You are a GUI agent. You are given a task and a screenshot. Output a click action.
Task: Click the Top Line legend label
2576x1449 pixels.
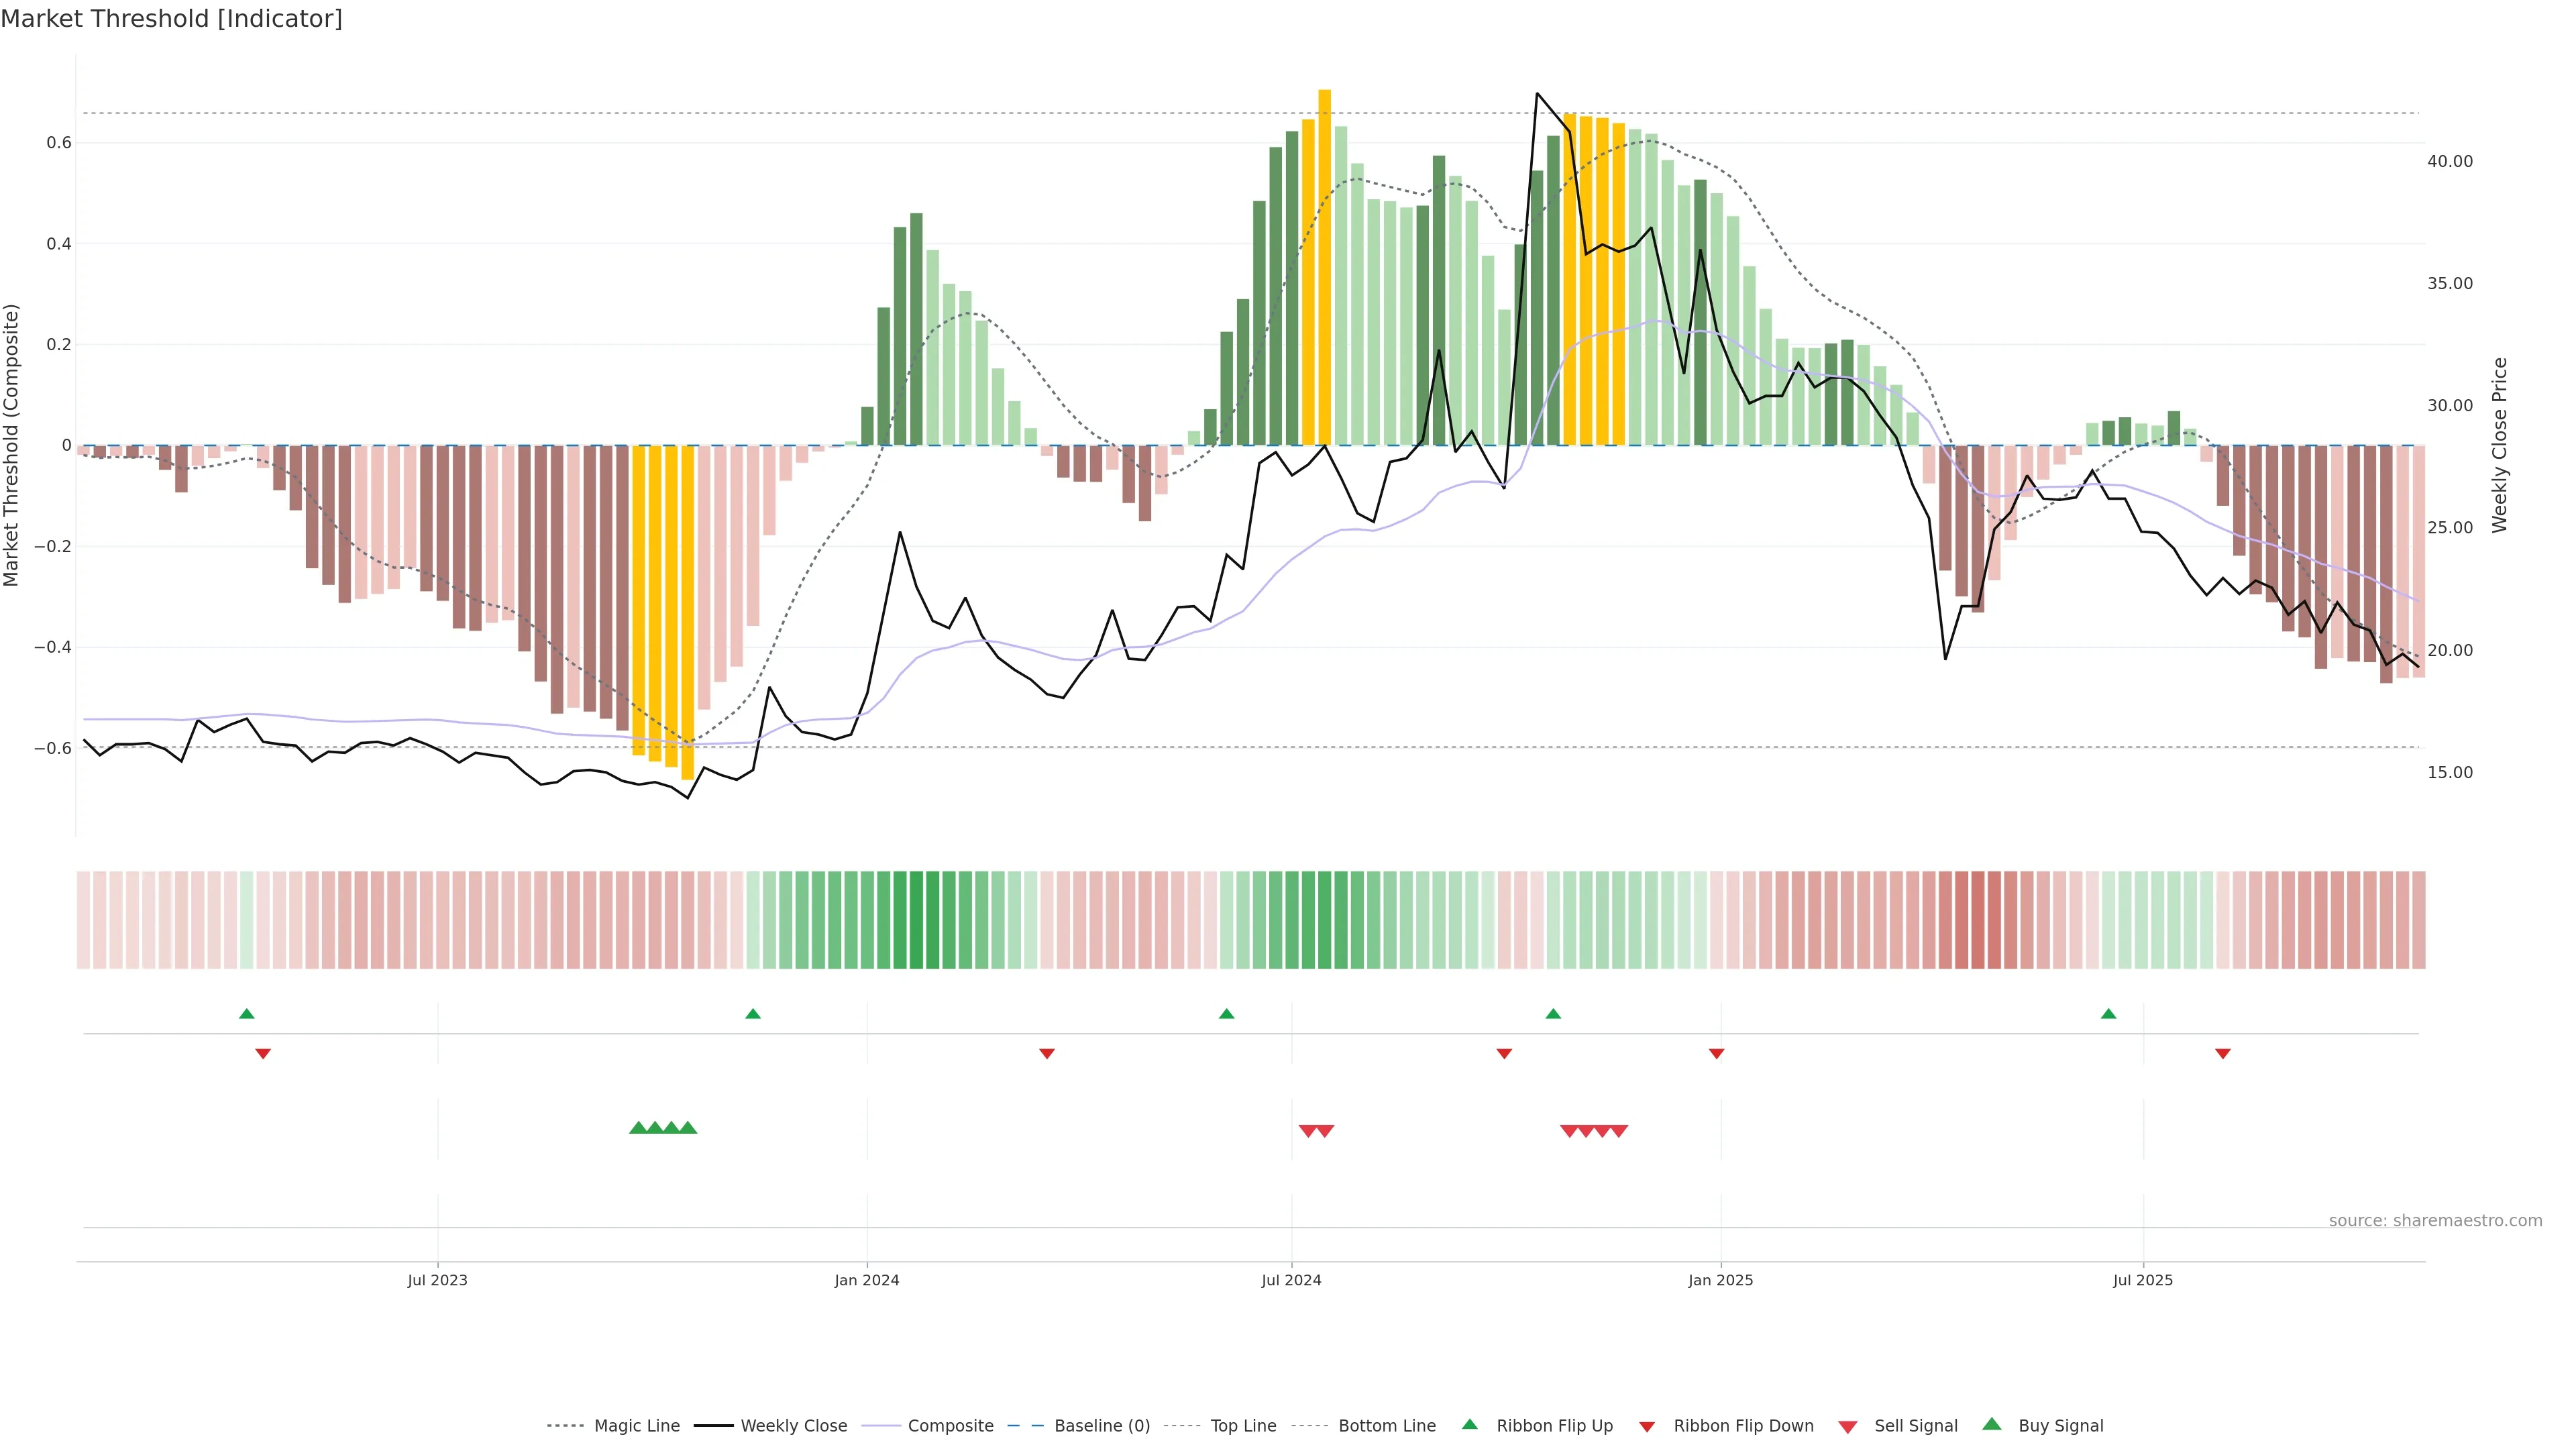point(1243,1426)
